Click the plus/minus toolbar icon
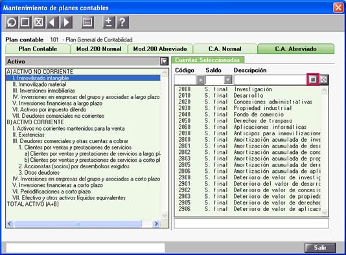The image size is (346, 255). click(x=109, y=22)
